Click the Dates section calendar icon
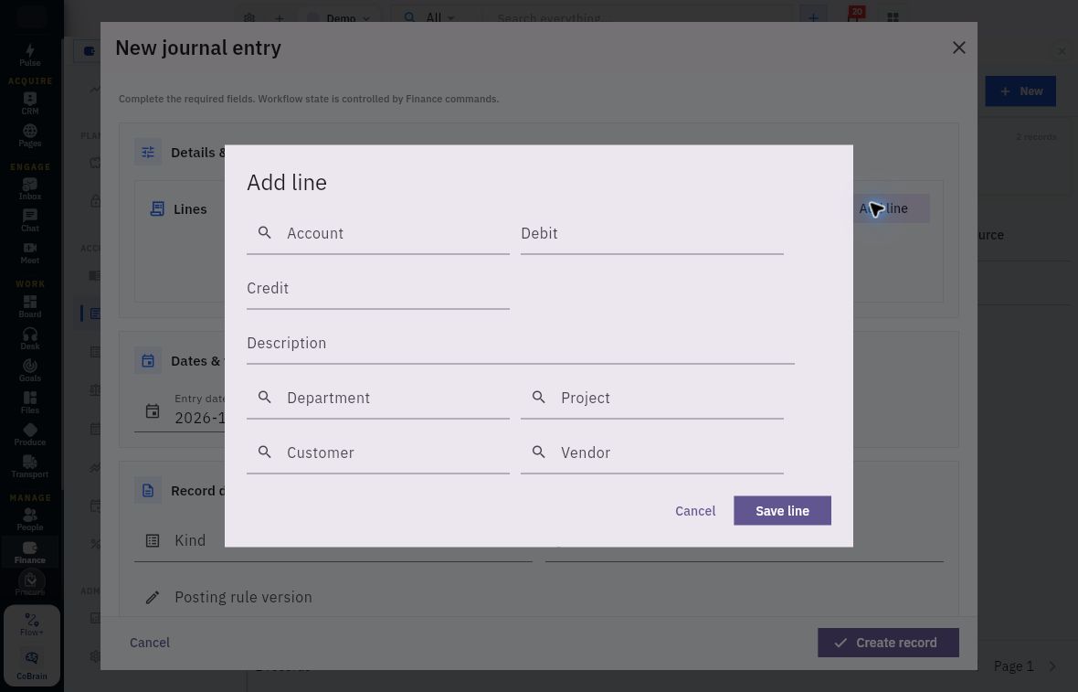This screenshot has width=1078, height=692. coord(148,360)
